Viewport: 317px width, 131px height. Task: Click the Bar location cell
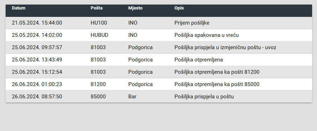point(132,97)
